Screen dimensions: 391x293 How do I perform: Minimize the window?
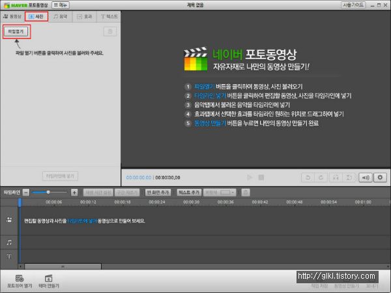373,5
